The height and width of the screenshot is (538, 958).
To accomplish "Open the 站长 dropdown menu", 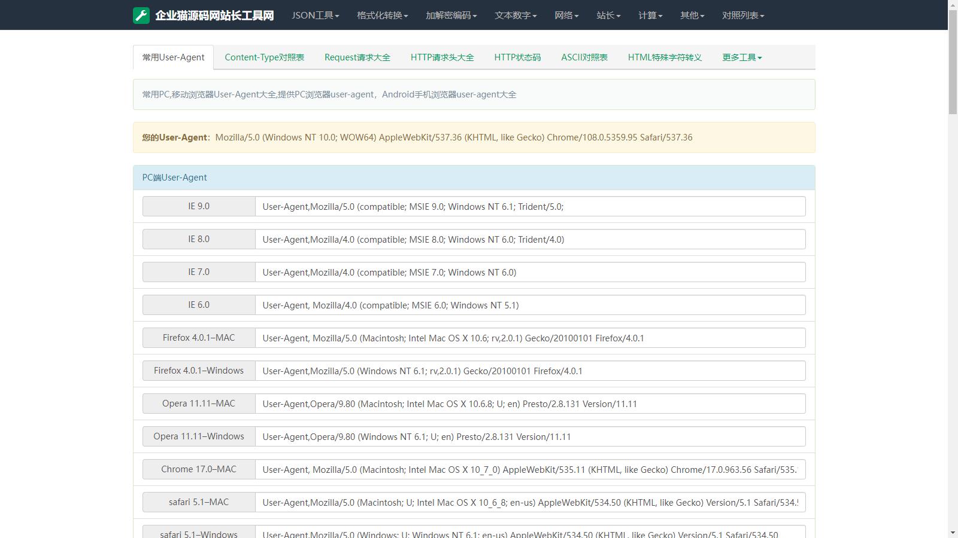I will coord(608,16).
